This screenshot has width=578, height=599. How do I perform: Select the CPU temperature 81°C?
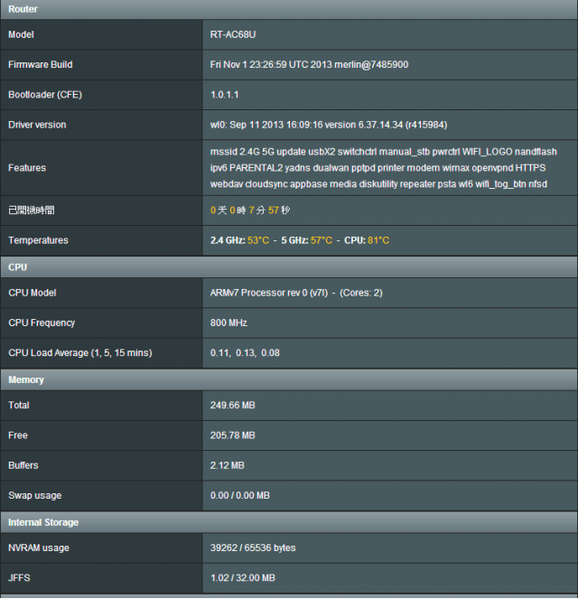pyautogui.click(x=378, y=240)
